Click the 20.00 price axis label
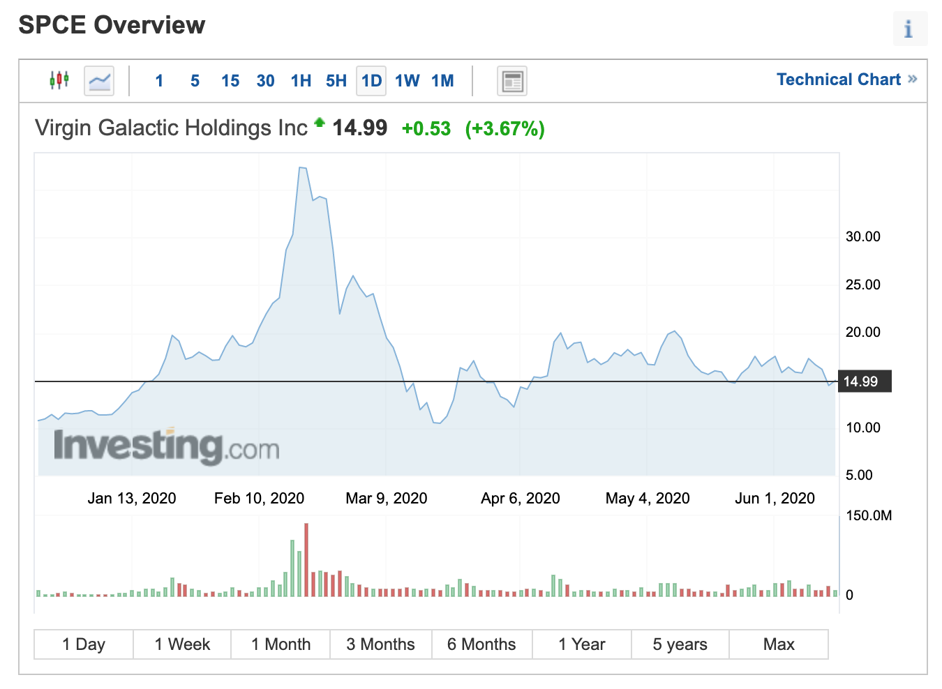 click(x=863, y=332)
